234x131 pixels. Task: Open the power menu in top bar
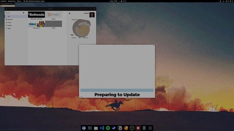[x=233, y=1]
